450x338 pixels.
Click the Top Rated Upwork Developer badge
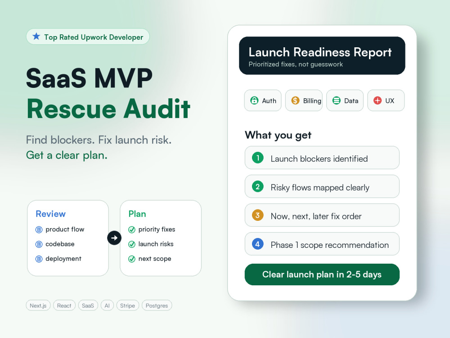click(88, 37)
